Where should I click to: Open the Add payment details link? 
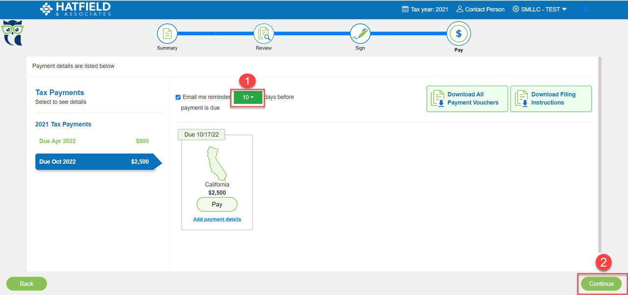coord(217,219)
